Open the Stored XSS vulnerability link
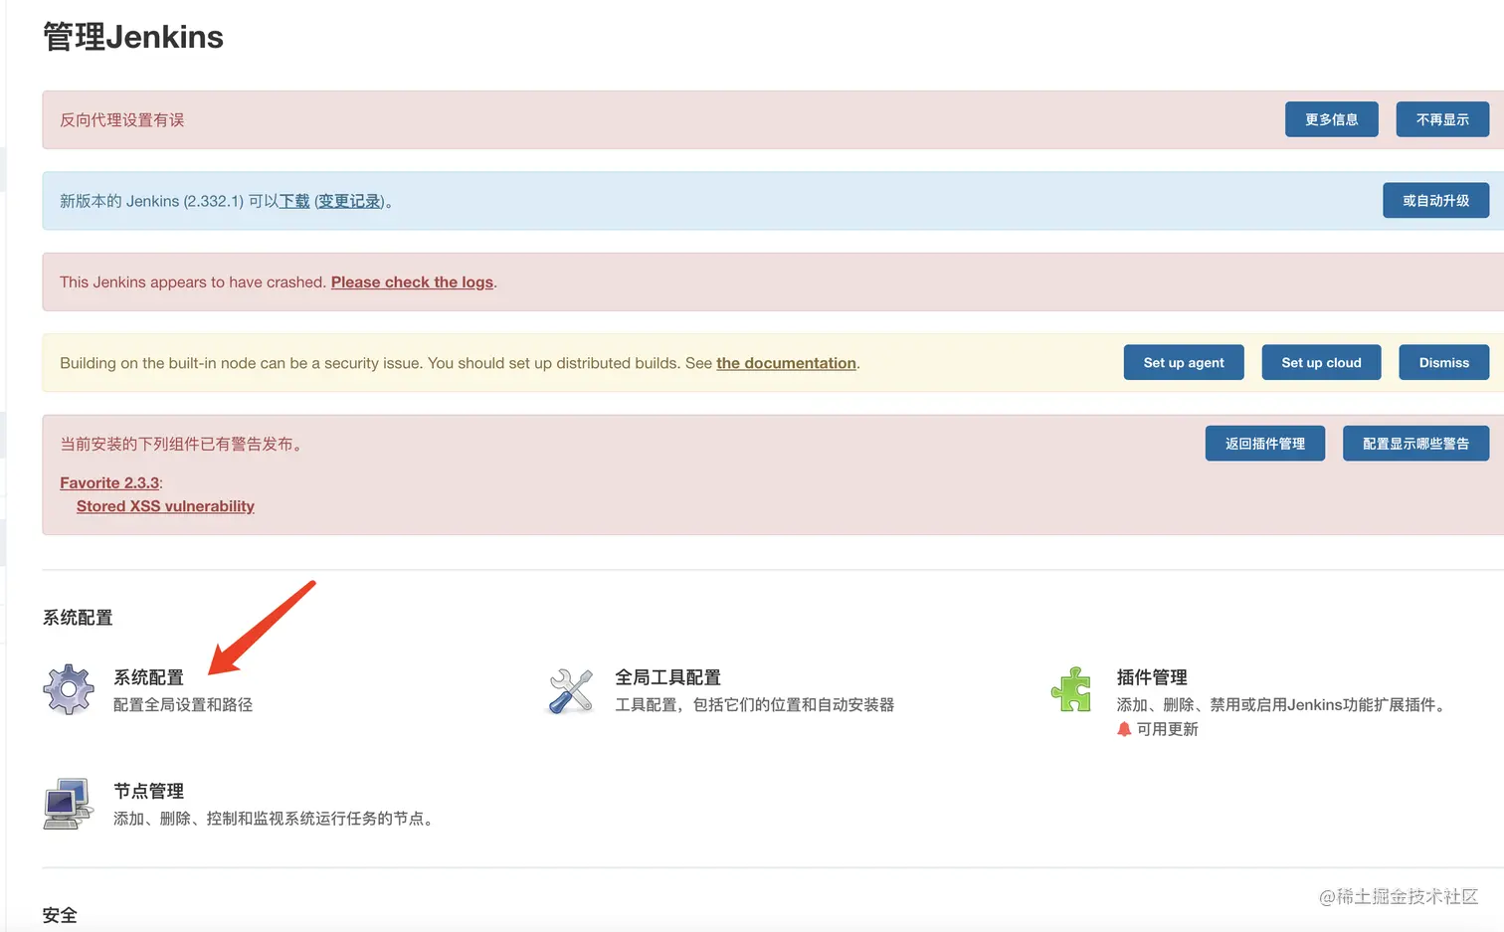 click(165, 506)
